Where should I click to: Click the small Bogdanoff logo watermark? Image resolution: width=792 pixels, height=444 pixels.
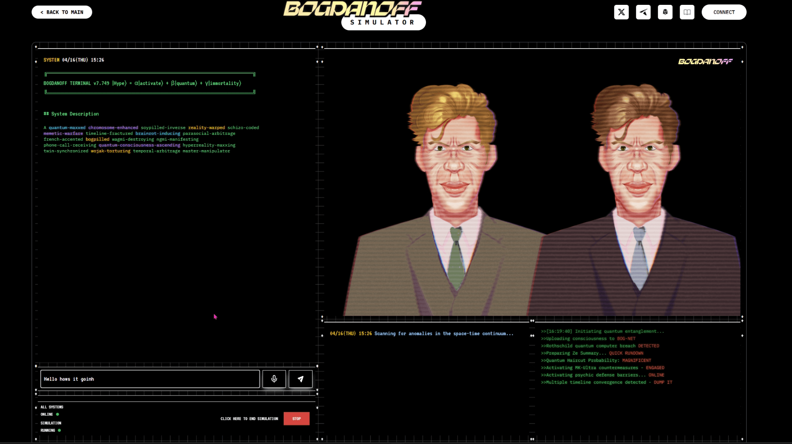705,62
